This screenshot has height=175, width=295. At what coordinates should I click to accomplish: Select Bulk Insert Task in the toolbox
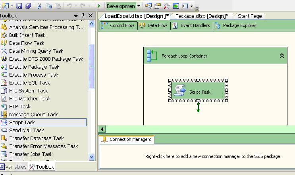tap(43, 35)
